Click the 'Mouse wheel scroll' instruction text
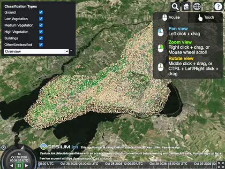The height and width of the screenshot is (169, 225). (x=187, y=52)
